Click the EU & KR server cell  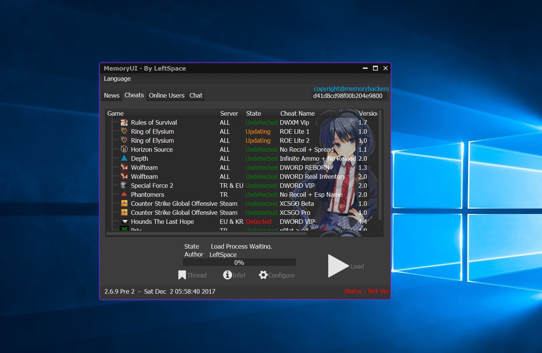click(x=231, y=222)
